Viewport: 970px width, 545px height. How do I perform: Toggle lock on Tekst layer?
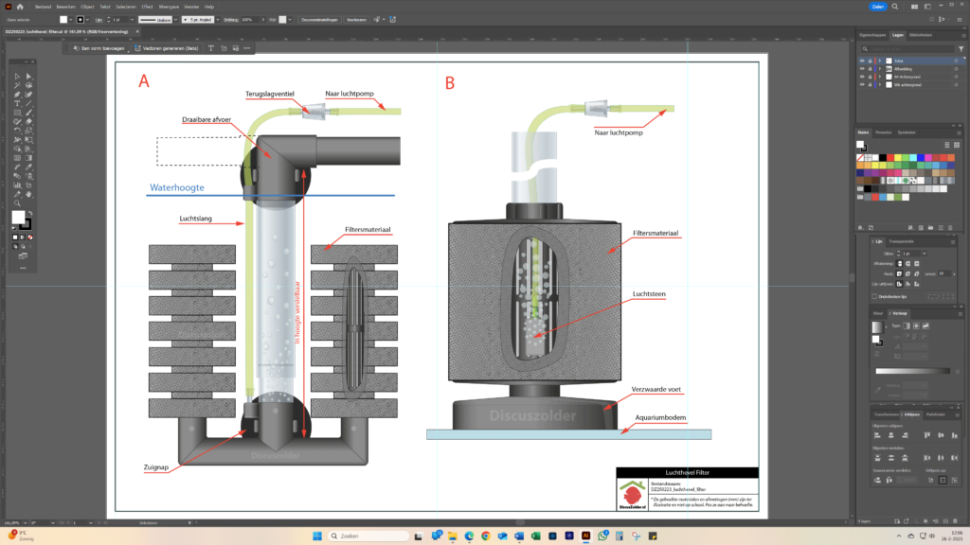(870, 62)
